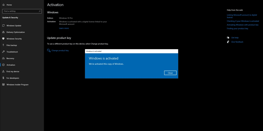The height and width of the screenshot is (131, 263).
Task: Click the Recovery icon
Action: point(3,58)
